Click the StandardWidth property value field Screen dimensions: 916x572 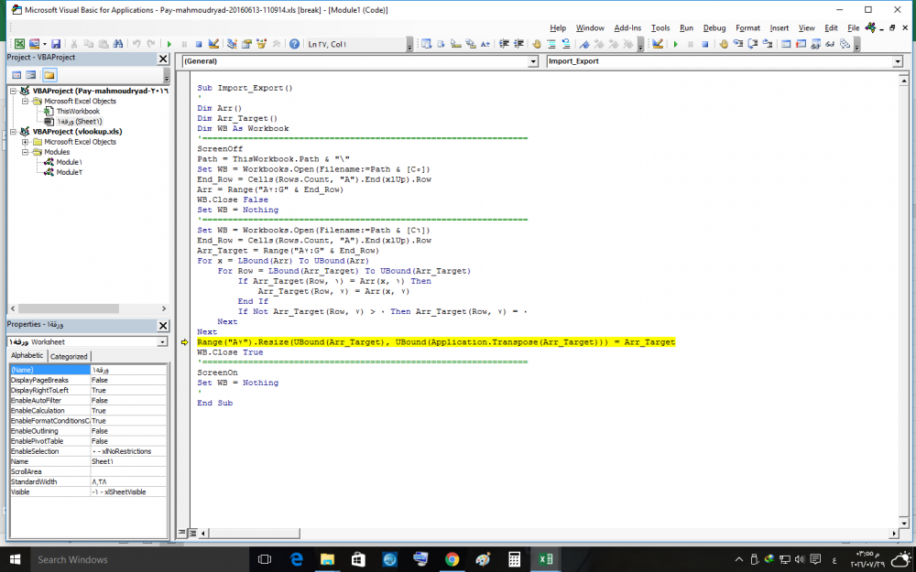[128, 481]
